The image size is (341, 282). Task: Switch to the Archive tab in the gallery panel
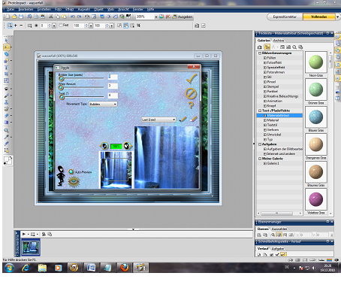click(x=279, y=41)
